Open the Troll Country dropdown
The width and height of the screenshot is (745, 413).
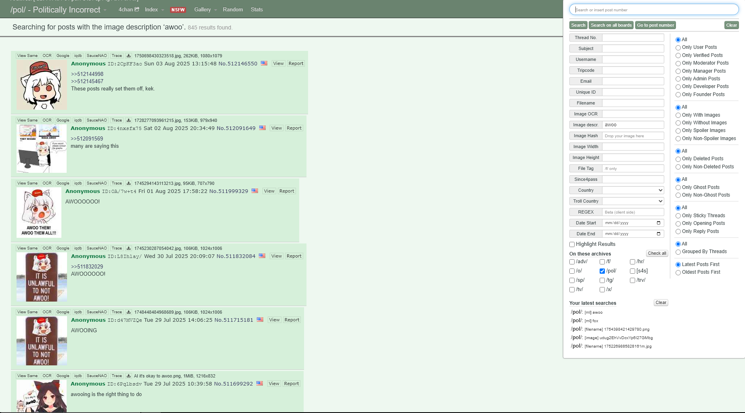pos(633,201)
